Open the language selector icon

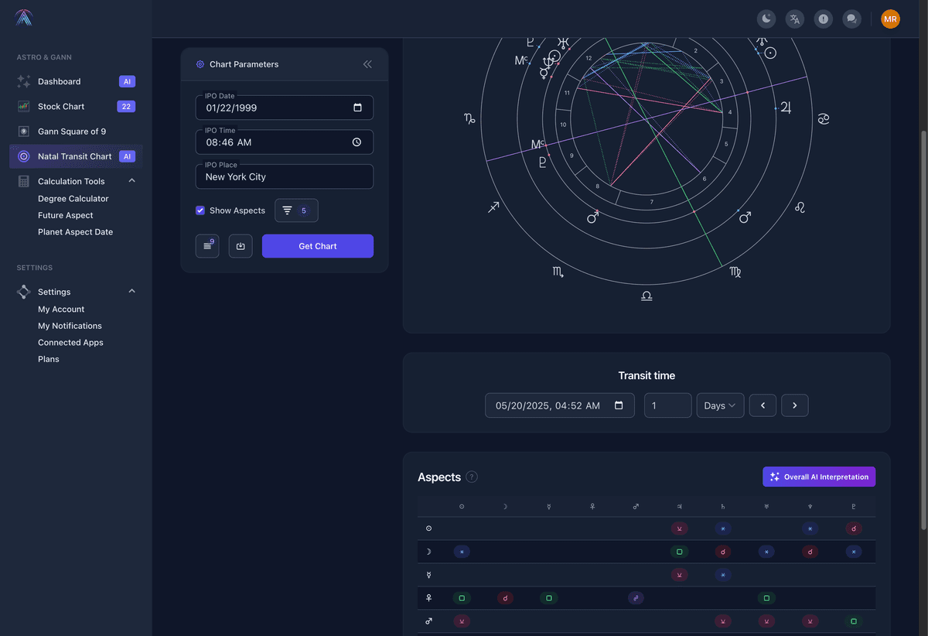[794, 19]
